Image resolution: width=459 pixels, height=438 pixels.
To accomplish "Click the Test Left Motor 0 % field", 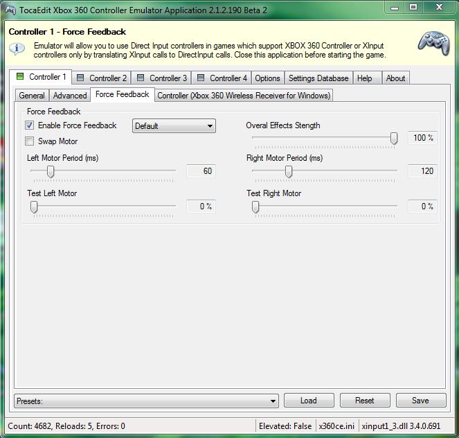I will (x=201, y=207).
